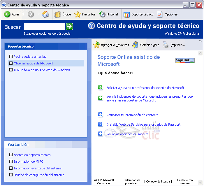Click the Home house icon in toolbar
The width and height of the screenshot is (204, 186).
tap(45, 14)
